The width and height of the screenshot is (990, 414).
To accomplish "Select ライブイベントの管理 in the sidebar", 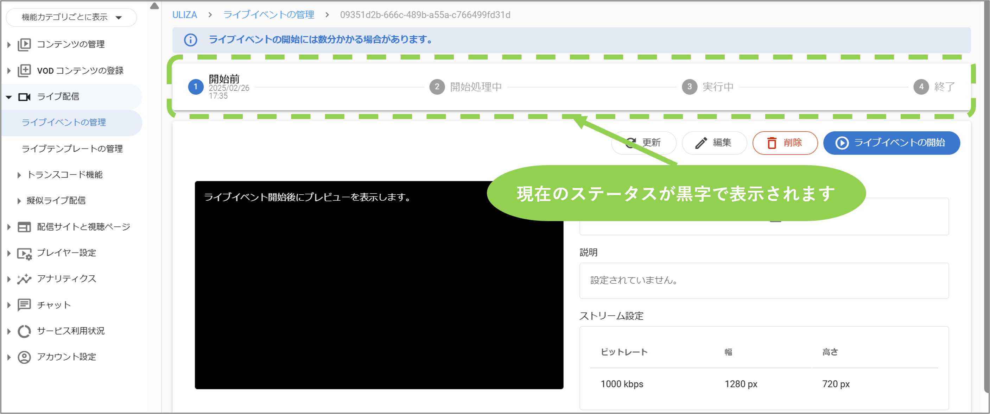I will [x=71, y=123].
